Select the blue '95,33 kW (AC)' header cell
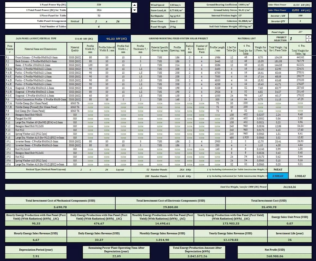The width and height of the screenshot is (316, 261). coord(114,39)
